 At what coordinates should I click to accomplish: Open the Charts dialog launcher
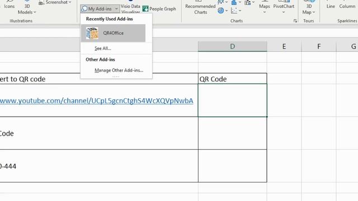coord(295,21)
